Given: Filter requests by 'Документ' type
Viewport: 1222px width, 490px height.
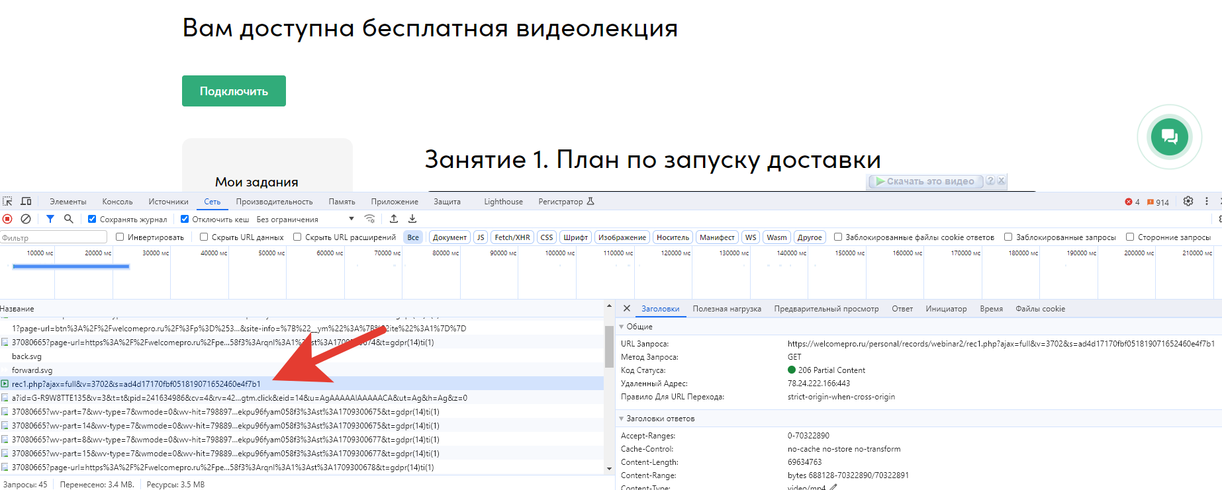Looking at the screenshot, I should 450,237.
